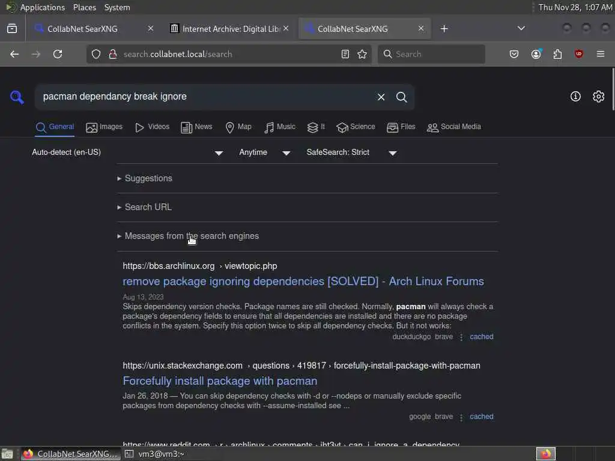
Task: Open the Firefox View icon left of tabs
Action: click(12, 29)
